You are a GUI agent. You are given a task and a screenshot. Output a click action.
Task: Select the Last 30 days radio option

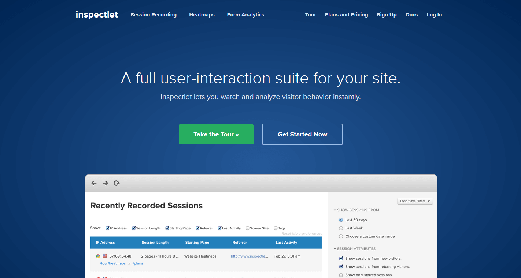(341, 220)
